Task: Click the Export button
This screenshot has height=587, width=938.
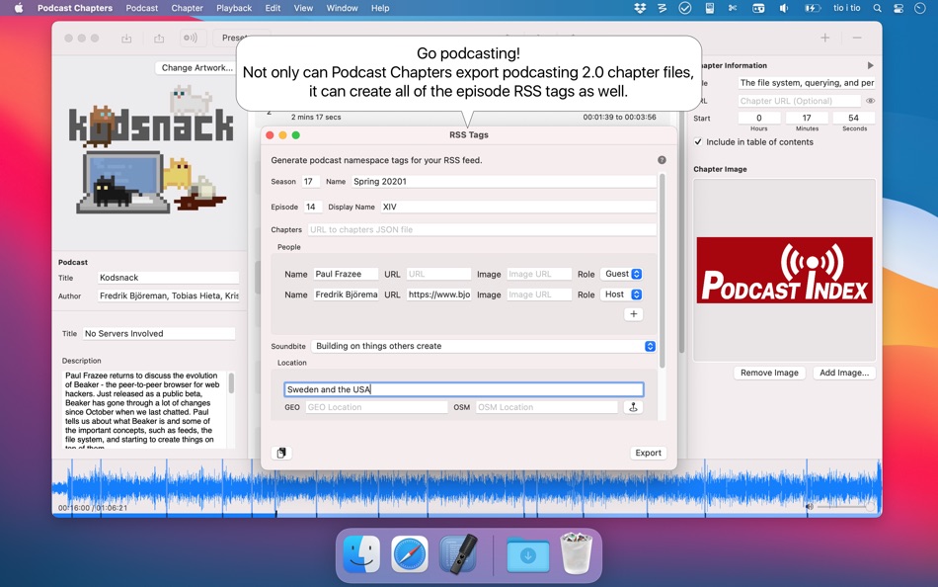Action: (648, 453)
